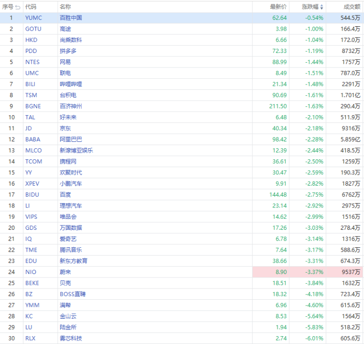The image size is (364, 344).
Task: Click the reset arrow icon beside 序号
Action: tap(18, 7)
